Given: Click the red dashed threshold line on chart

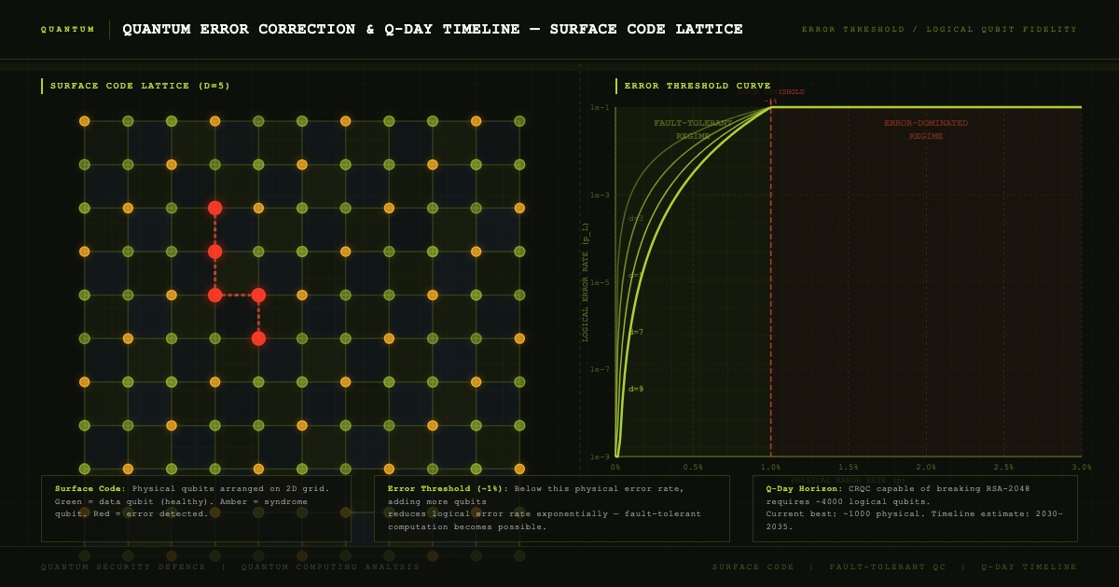Looking at the screenshot, I should [771, 280].
